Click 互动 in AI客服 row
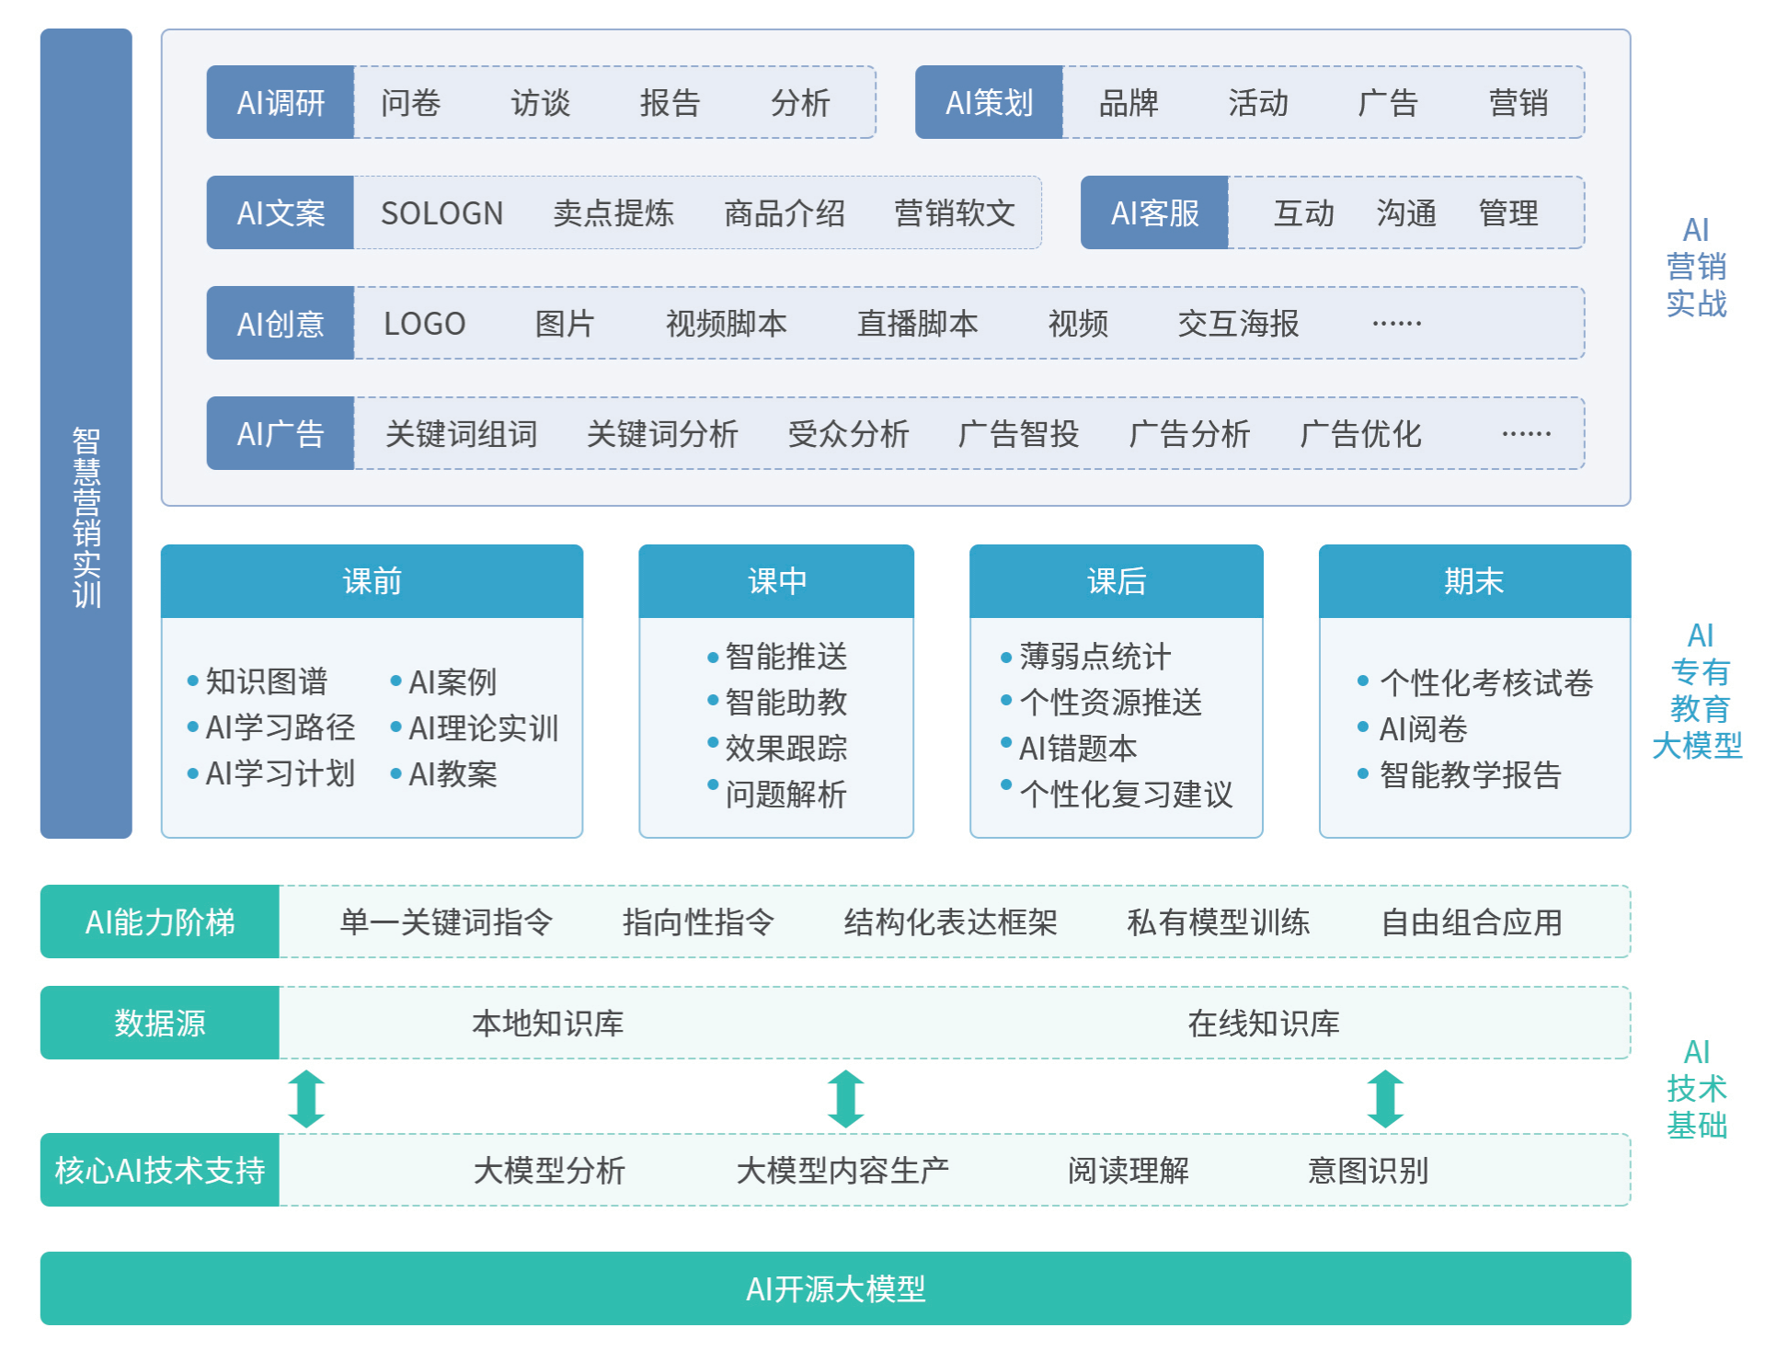This screenshot has height=1362, width=1765. click(x=1304, y=213)
